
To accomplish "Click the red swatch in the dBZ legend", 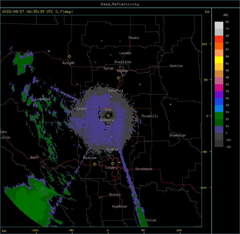I will 219,39.
